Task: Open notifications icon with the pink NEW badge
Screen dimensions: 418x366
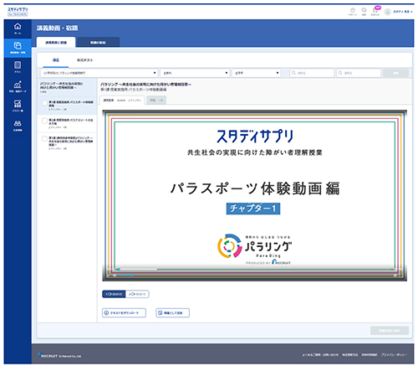Action: 375,11
